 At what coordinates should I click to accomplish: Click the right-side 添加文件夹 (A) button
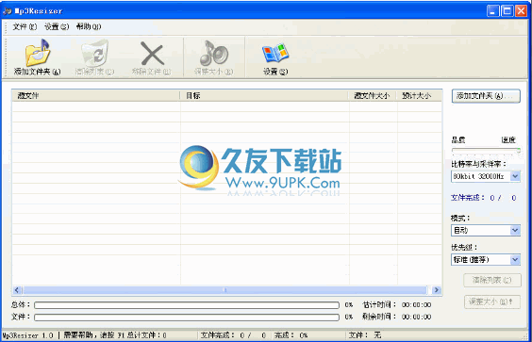(486, 96)
